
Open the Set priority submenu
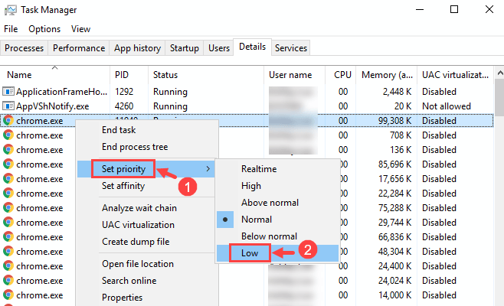coord(146,169)
